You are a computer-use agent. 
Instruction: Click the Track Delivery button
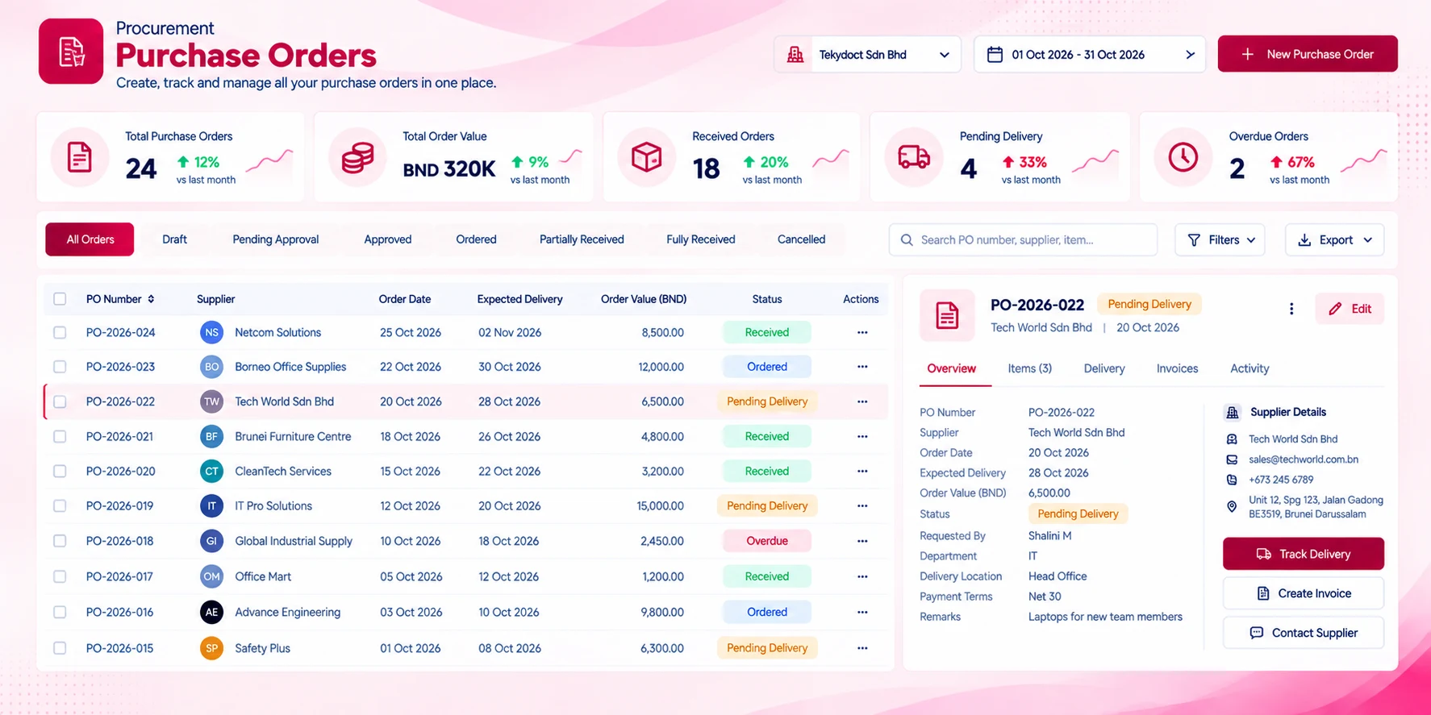click(x=1304, y=554)
